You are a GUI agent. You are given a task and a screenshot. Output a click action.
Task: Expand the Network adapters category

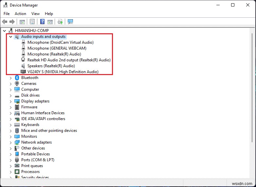pyautogui.click(x=10, y=143)
